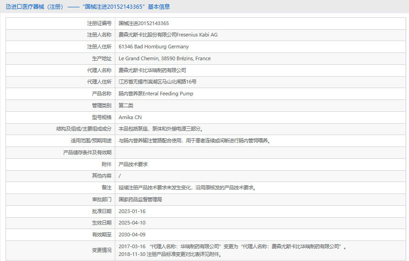Click expiry date 2030-04-09
This screenshot has width=409, height=261.
(132, 235)
